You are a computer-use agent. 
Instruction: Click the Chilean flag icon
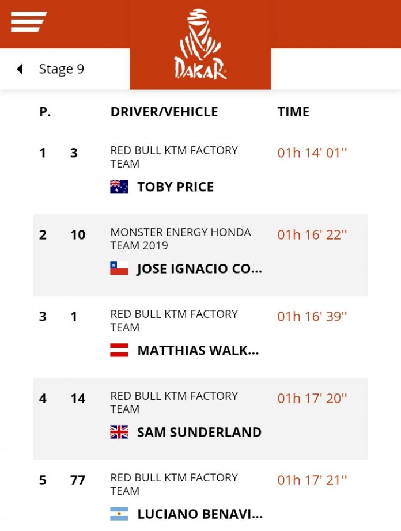pyautogui.click(x=119, y=268)
